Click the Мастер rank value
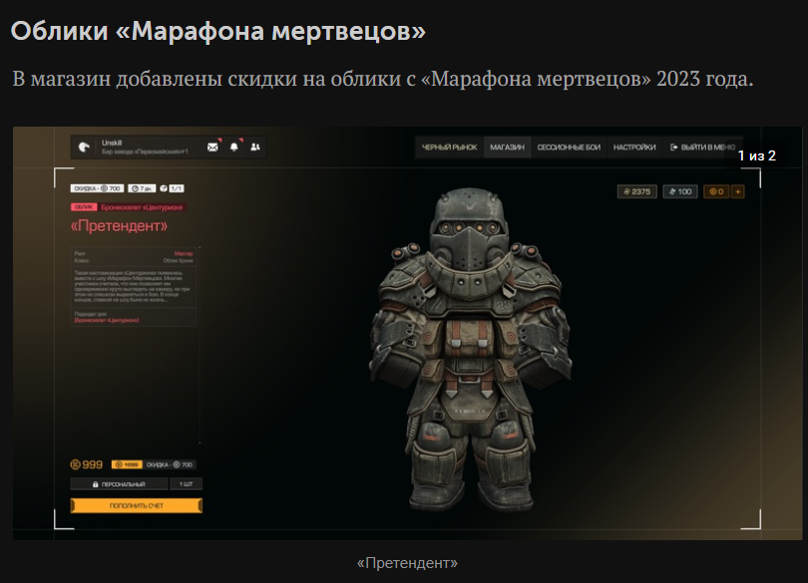Screen dimensions: 808x583 (x=184, y=253)
